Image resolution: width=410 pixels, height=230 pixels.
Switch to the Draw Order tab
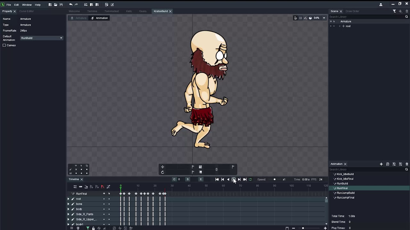pyautogui.click(x=352, y=11)
